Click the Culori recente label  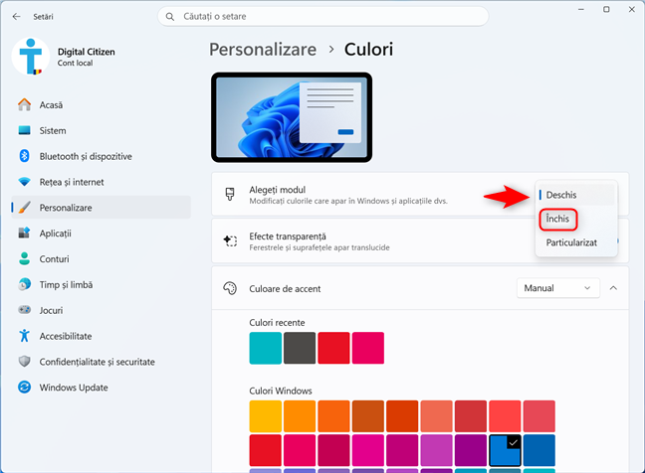pyautogui.click(x=277, y=323)
